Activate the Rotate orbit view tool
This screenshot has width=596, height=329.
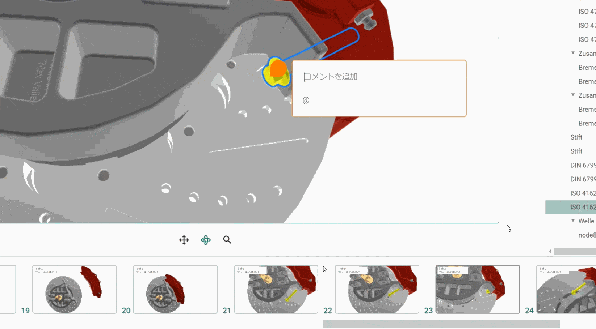(x=206, y=240)
